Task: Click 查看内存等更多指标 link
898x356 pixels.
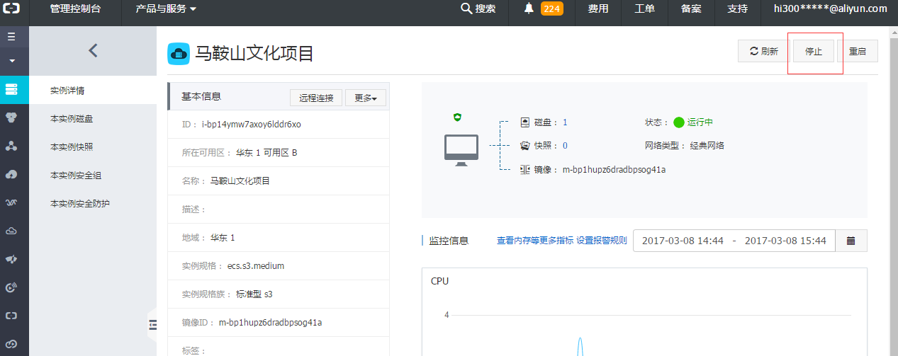Action: point(535,241)
